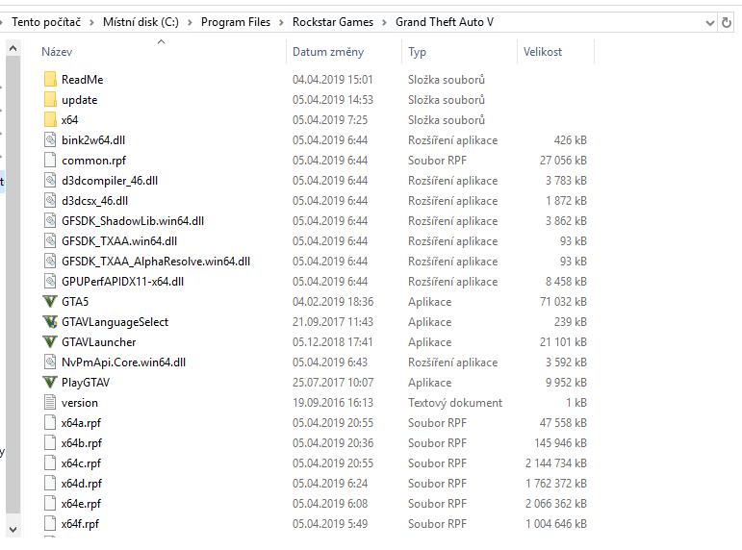Click the navigation pane scroll down arrow

[x=13, y=529]
